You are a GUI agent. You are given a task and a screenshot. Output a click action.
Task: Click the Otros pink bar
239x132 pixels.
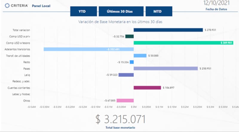click(125, 101)
